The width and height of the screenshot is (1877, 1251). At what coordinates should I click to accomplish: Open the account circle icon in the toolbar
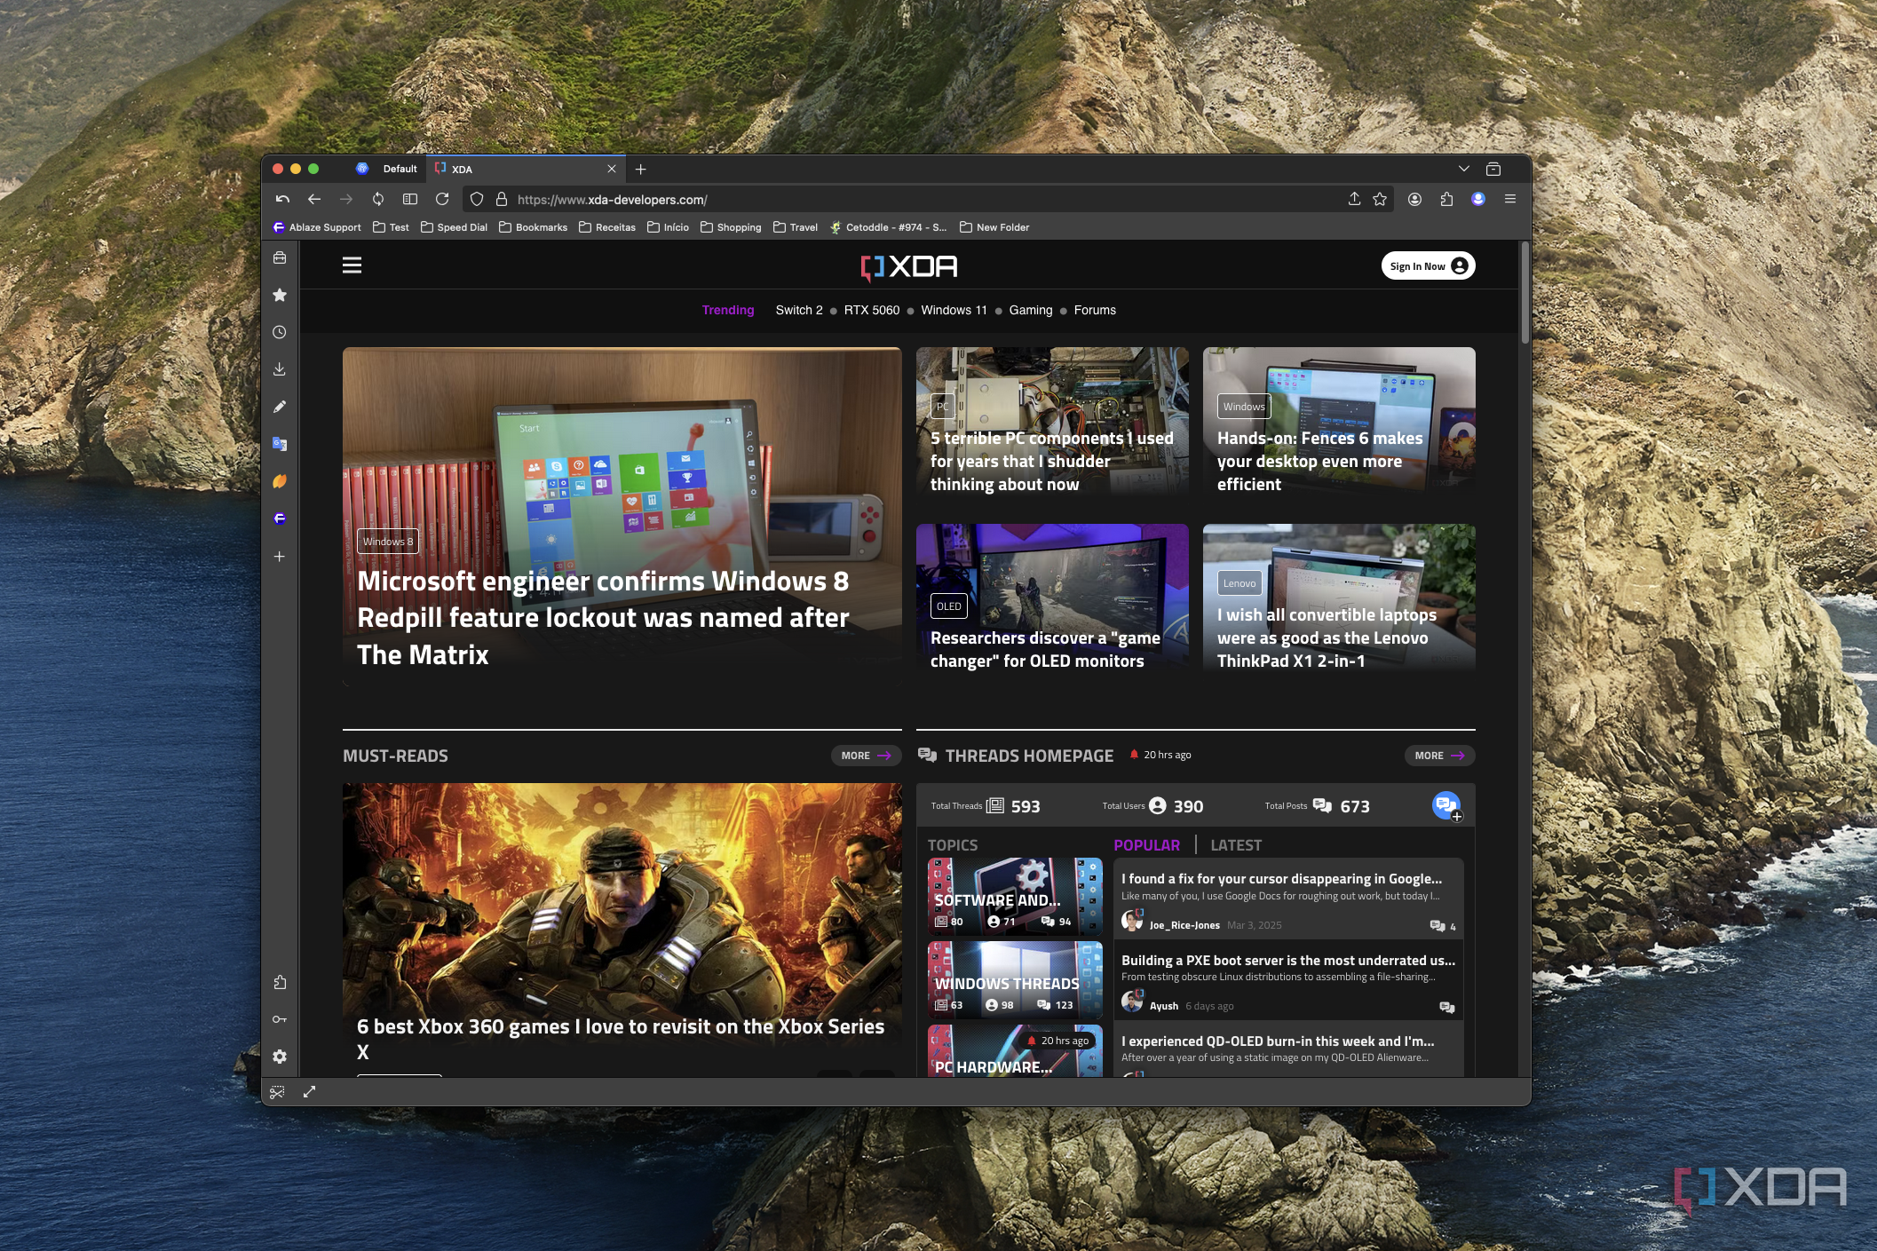1414,200
